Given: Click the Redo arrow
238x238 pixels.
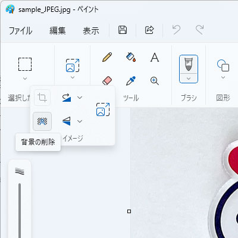Looking at the screenshot, I should [200, 30].
